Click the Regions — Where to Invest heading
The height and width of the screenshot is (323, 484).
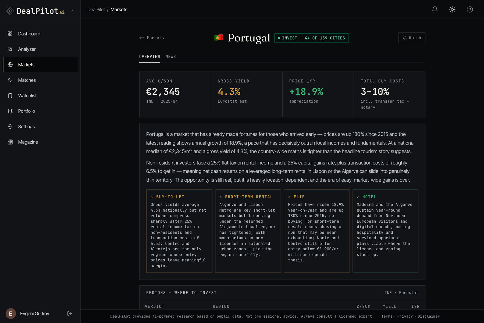(x=181, y=293)
